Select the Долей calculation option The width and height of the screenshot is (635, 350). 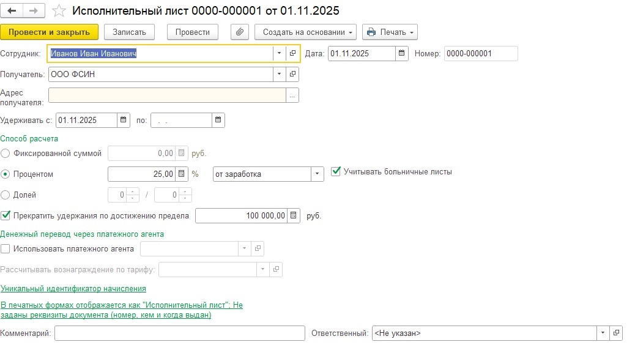pos(6,195)
